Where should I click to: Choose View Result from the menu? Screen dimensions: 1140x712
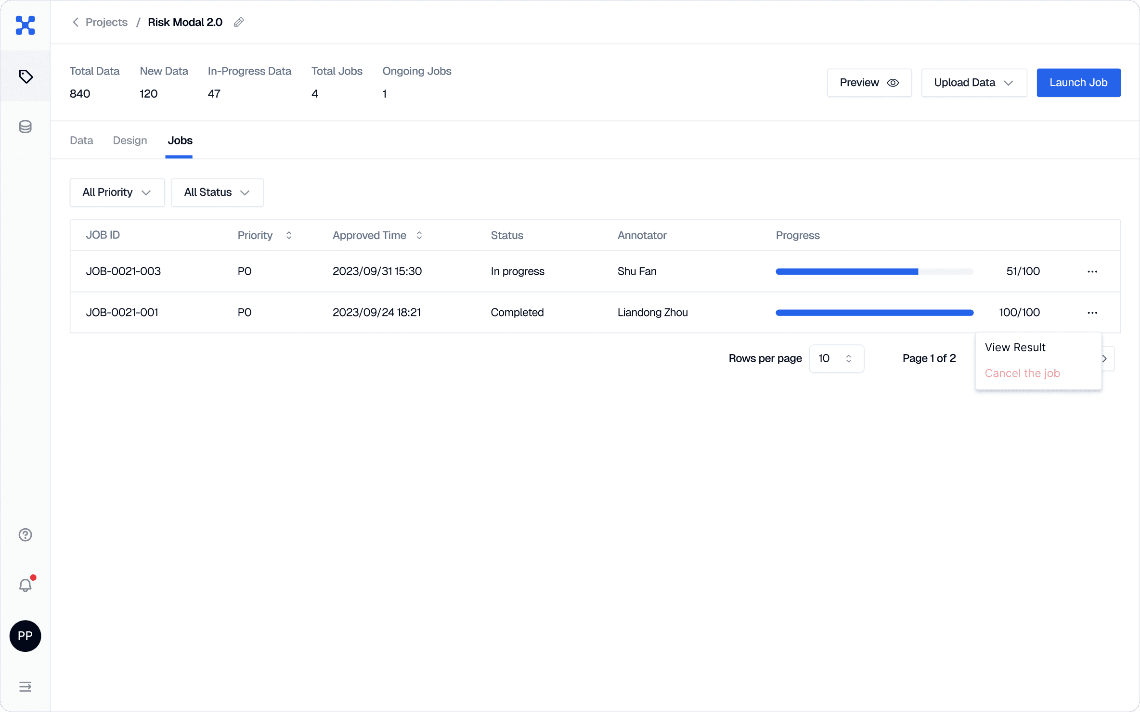pyautogui.click(x=1015, y=347)
